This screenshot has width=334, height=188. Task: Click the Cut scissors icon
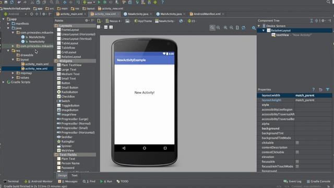coord(32,2)
